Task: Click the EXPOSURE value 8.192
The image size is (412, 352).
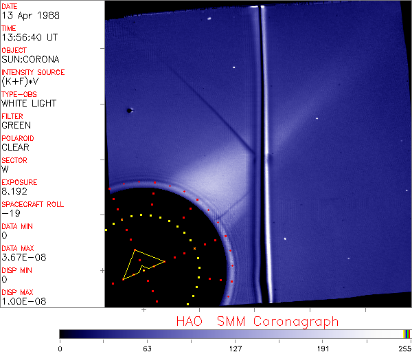Action: [x=14, y=191]
